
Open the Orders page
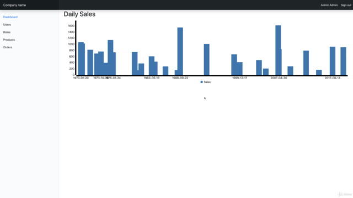click(x=8, y=47)
